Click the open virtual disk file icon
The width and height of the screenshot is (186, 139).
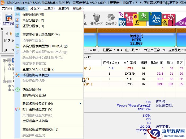[x=18, y=109]
